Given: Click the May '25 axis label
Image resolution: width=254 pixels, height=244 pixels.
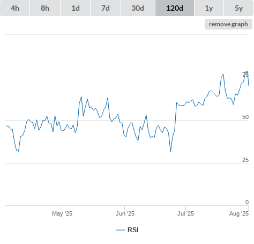Looking at the screenshot, I should [x=62, y=213].
